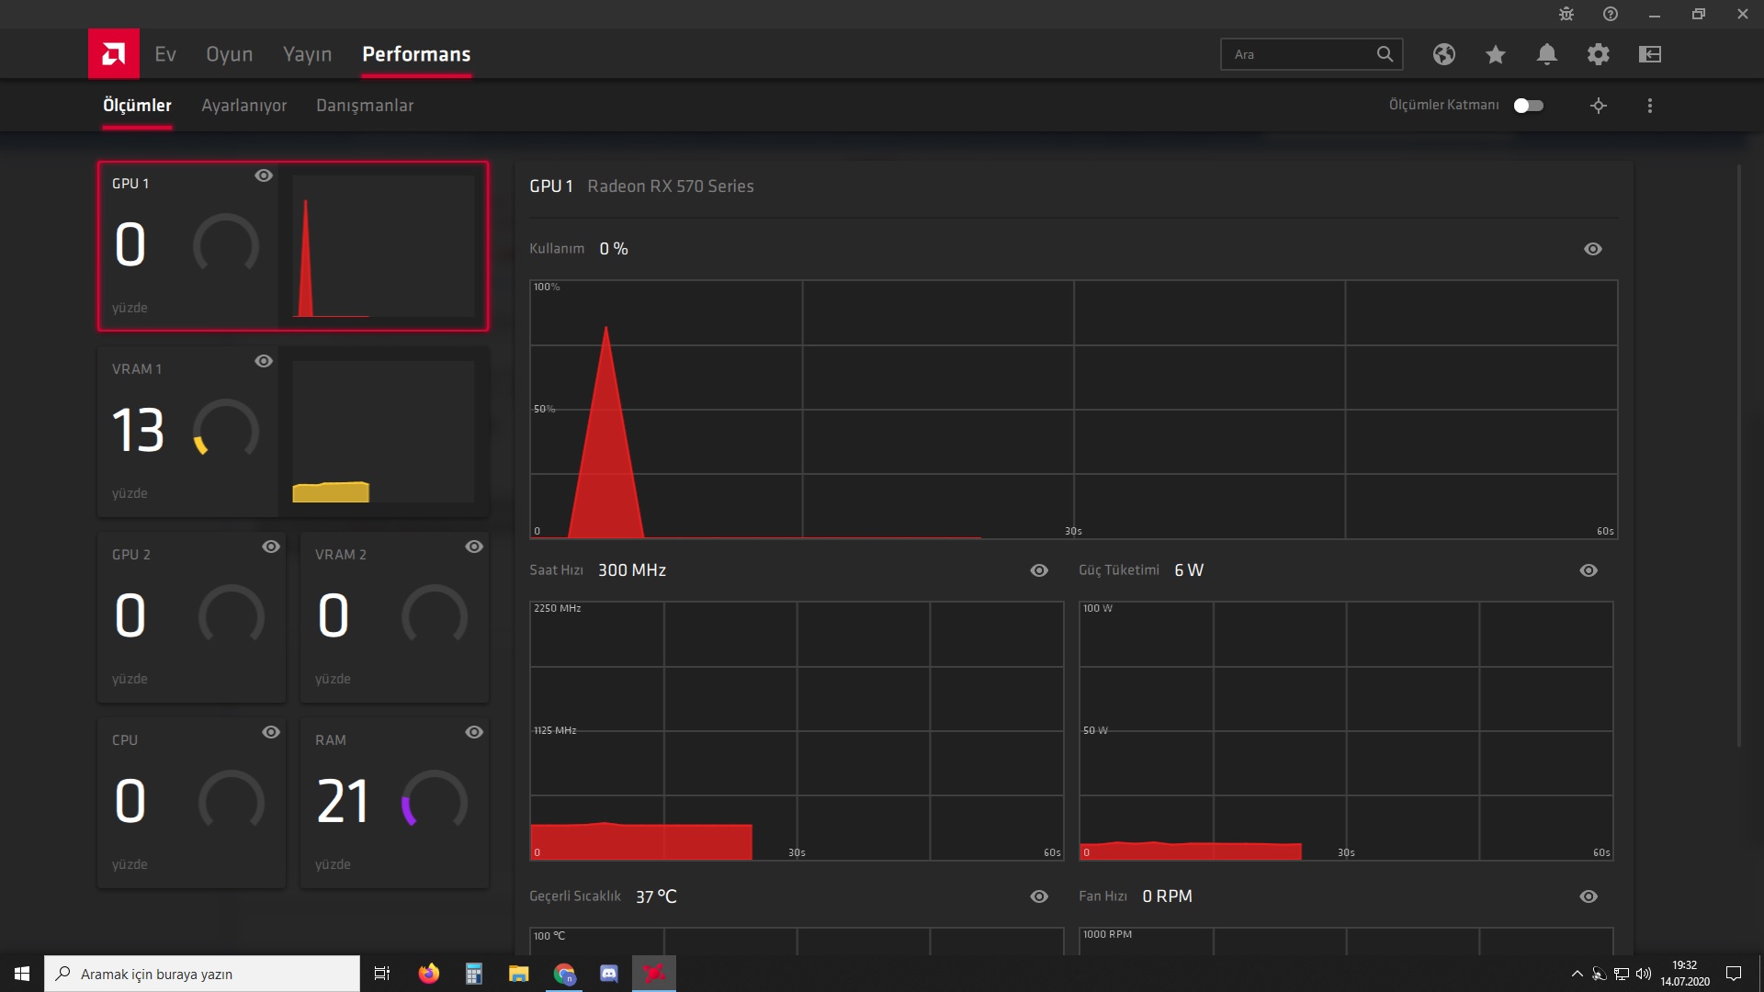Toggle eye icon on RAM tile
The height and width of the screenshot is (992, 1764).
(473, 732)
